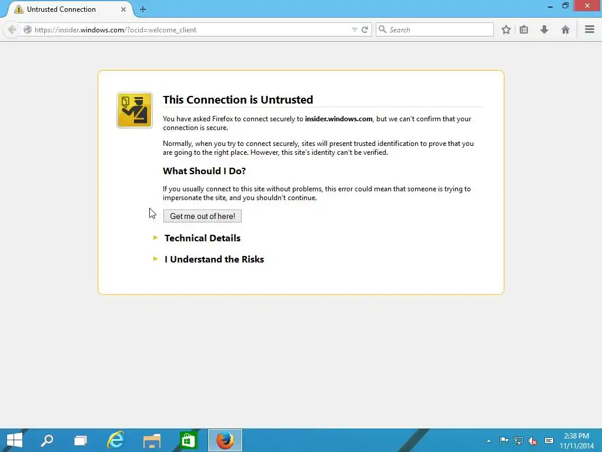Show bookmarks list icon
The width and height of the screenshot is (602, 452).
click(x=524, y=29)
